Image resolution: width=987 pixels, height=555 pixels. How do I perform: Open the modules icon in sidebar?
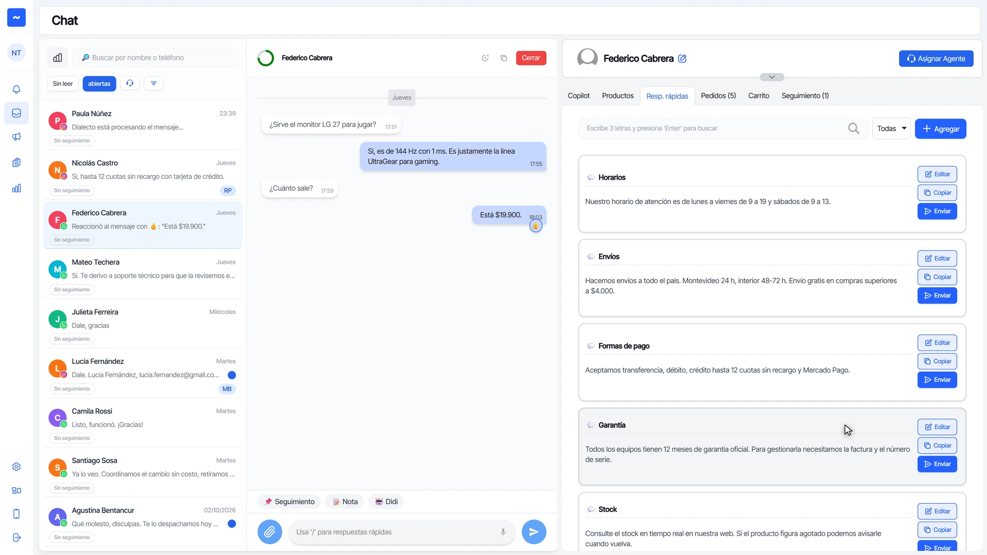[x=16, y=490]
